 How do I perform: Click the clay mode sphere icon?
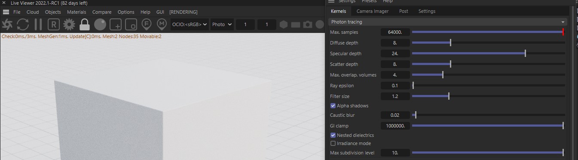(x=100, y=24)
